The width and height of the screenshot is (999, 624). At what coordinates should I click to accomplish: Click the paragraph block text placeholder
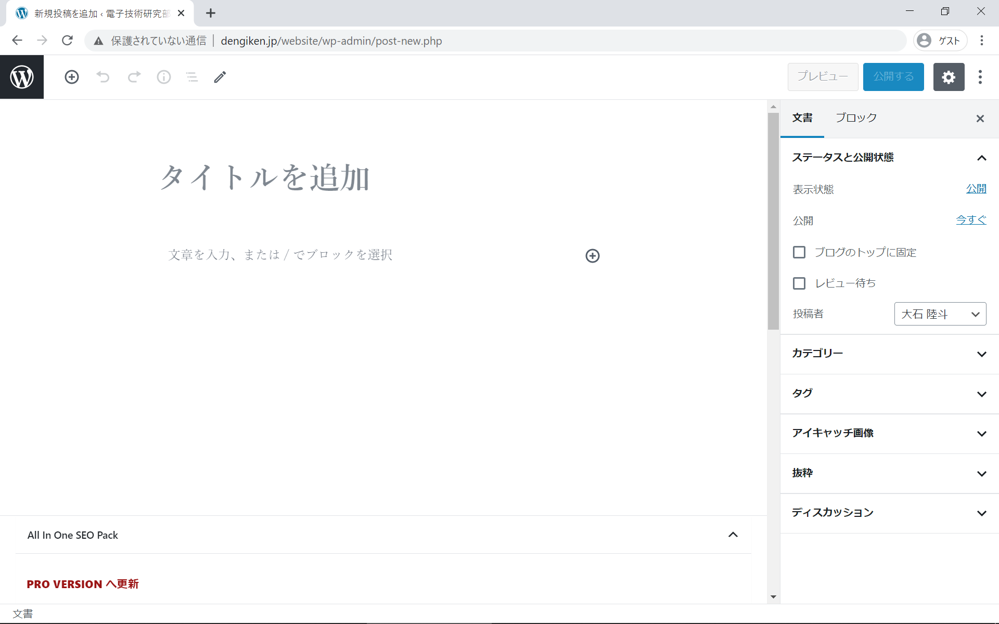280,255
